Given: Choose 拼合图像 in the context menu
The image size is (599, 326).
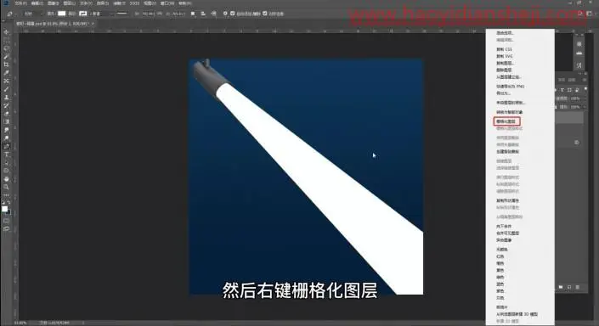Looking at the screenshot, I should coord(504,240).
